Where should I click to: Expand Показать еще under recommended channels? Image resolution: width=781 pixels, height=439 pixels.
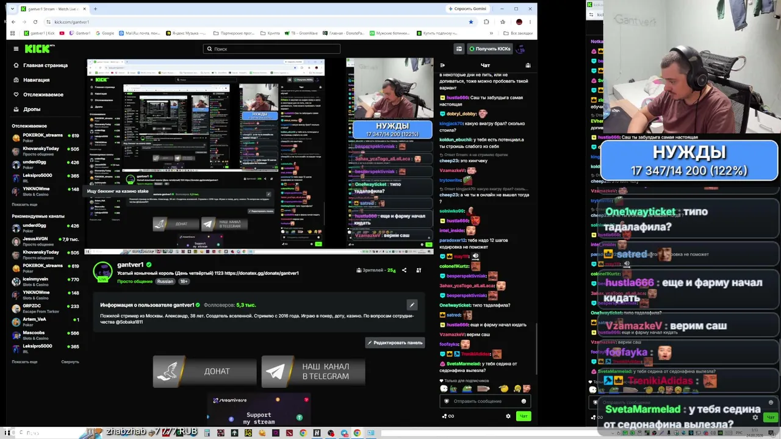(24, 362)
